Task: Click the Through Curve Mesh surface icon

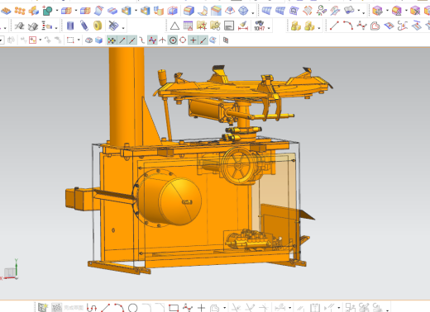Action: (280, 11)
